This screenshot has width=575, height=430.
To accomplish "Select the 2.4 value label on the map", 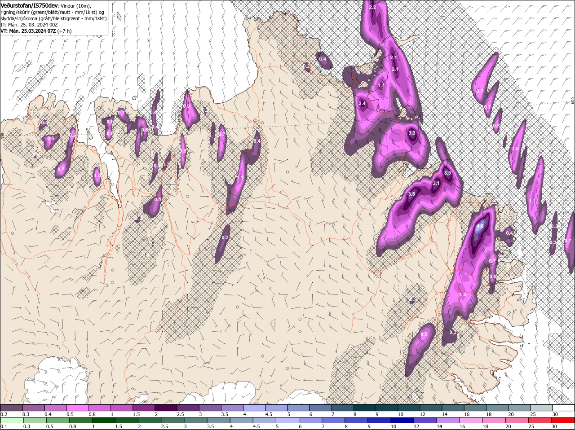I will 363,104.
